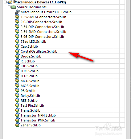Click the icon beside MCU.SchLib

[x=17, y=81]
